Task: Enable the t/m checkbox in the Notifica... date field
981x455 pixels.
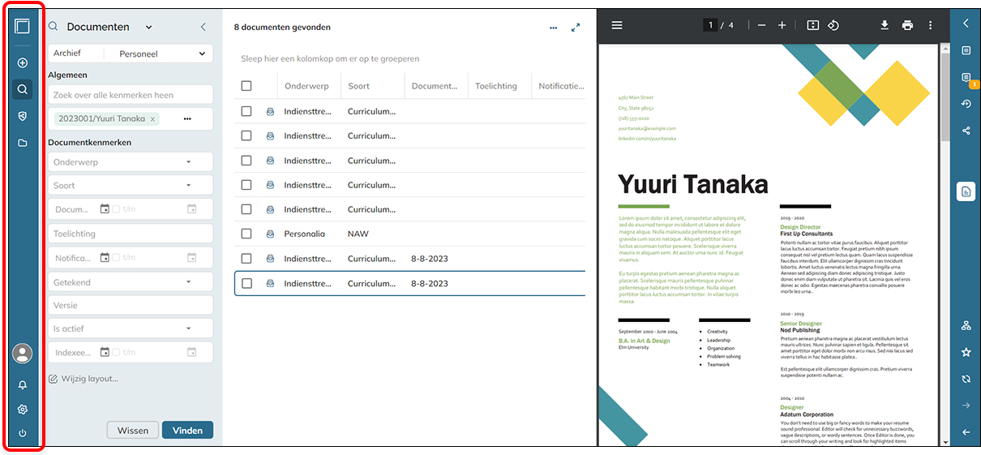Action: [x=116, y=258]
